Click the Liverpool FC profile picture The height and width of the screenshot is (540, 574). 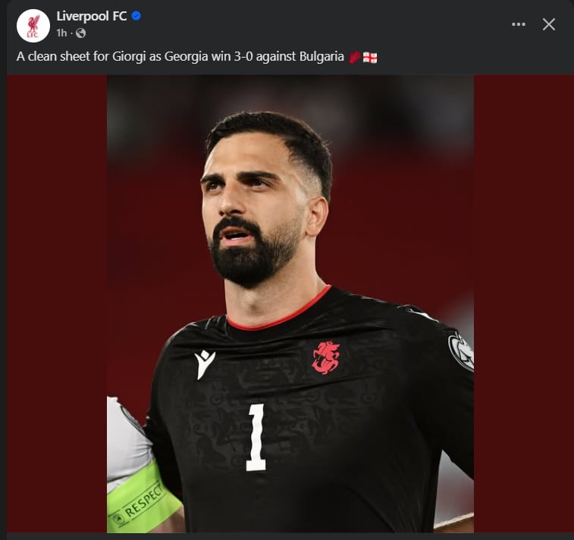tap(33, 25)
